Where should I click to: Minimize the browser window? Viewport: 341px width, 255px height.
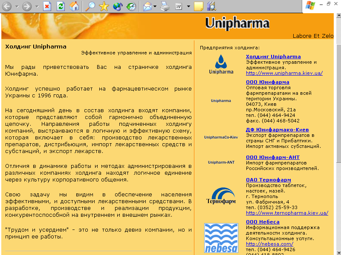pyautogui.click(x=321, y=4)
